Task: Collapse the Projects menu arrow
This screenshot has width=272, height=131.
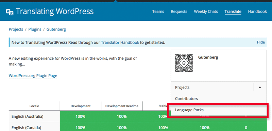Action: click(260, 88)
